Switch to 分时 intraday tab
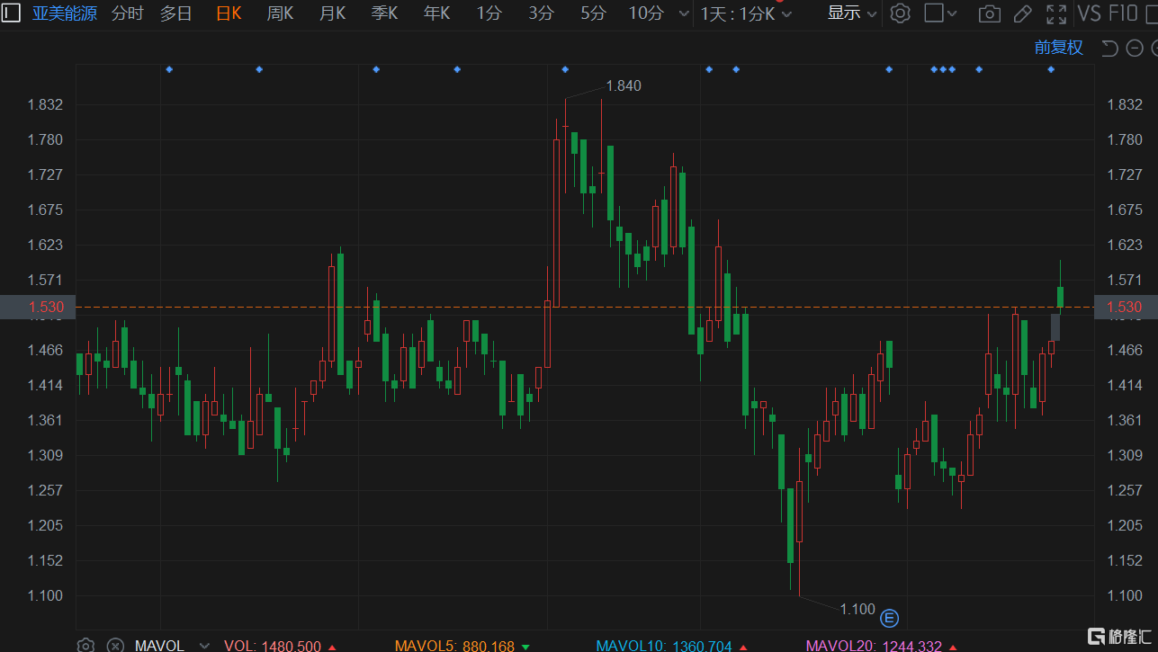 pyautogui.click(x=127, y=13)
